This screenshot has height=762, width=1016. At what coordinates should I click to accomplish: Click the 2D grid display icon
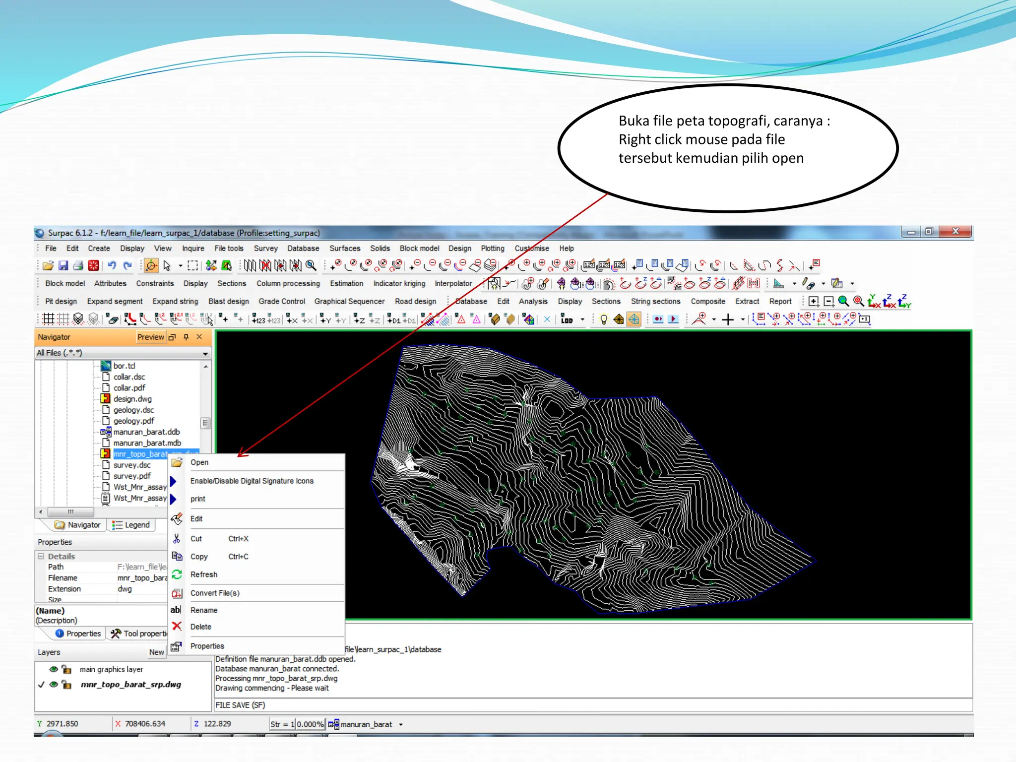[x=48, y=319]
